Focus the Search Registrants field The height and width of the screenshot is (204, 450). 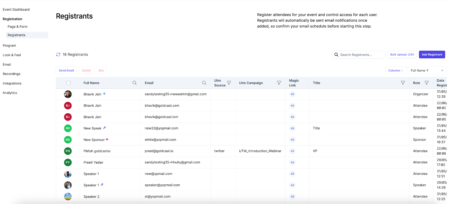point(359,55)
